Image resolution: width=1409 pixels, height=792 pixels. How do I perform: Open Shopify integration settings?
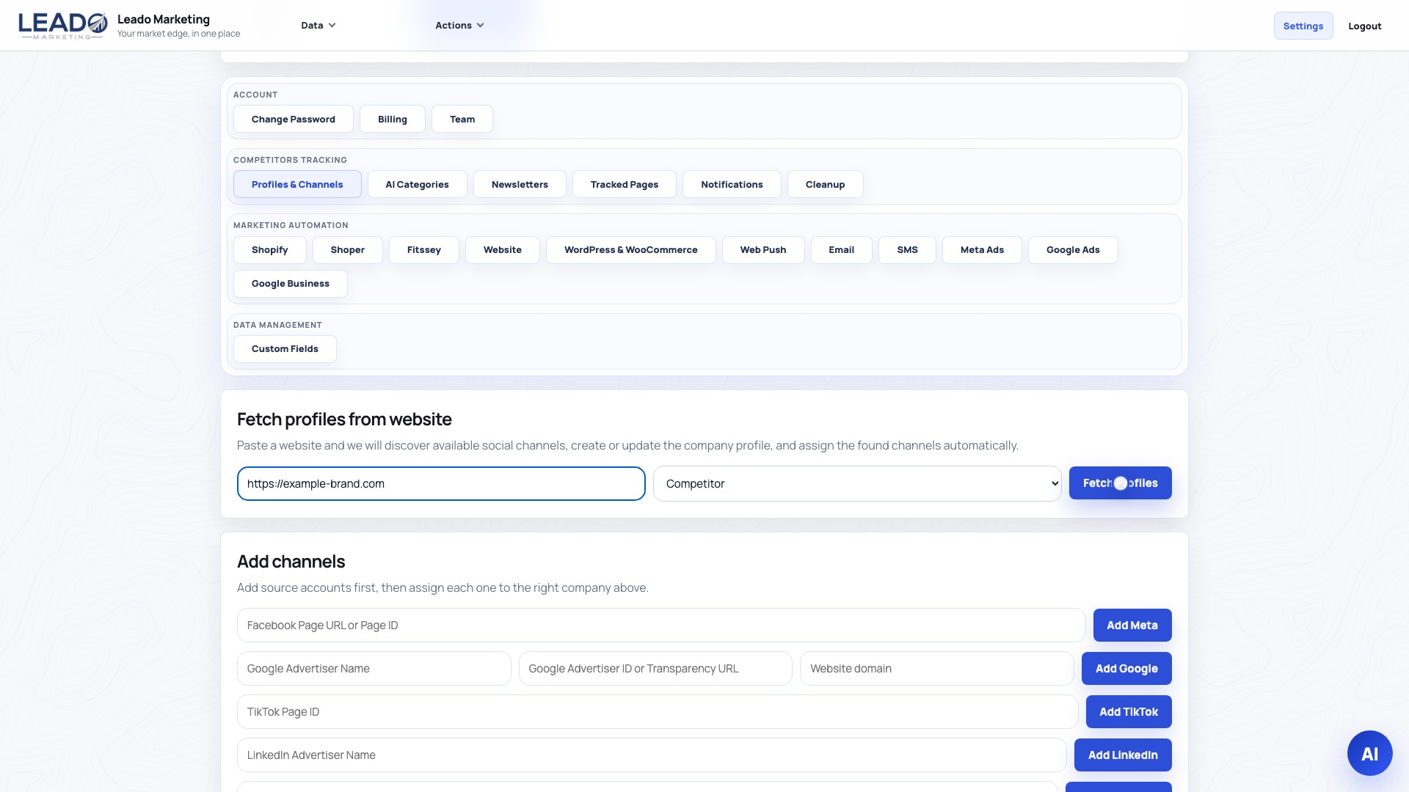pyautogui.click(x=270, y=250)
